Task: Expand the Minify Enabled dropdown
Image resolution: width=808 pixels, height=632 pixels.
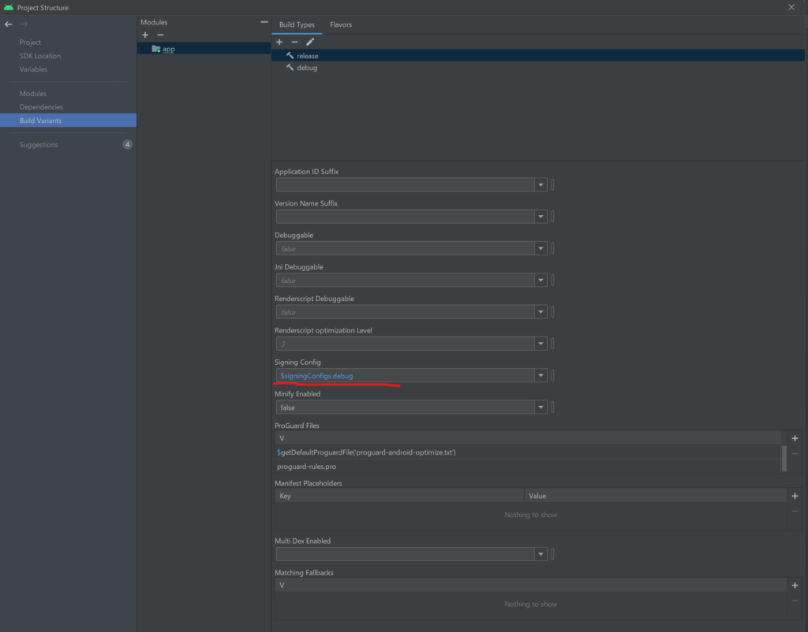Action: [541, 407]
